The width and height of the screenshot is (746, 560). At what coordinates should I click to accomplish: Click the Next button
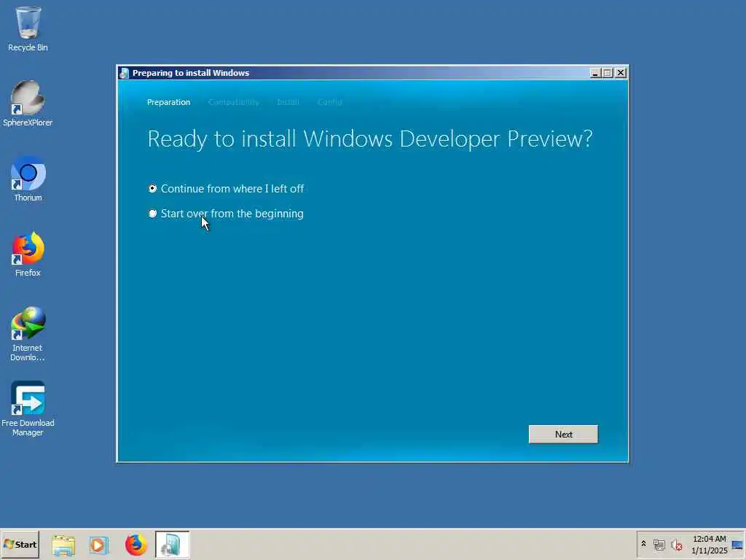click(x=563, y=435)
